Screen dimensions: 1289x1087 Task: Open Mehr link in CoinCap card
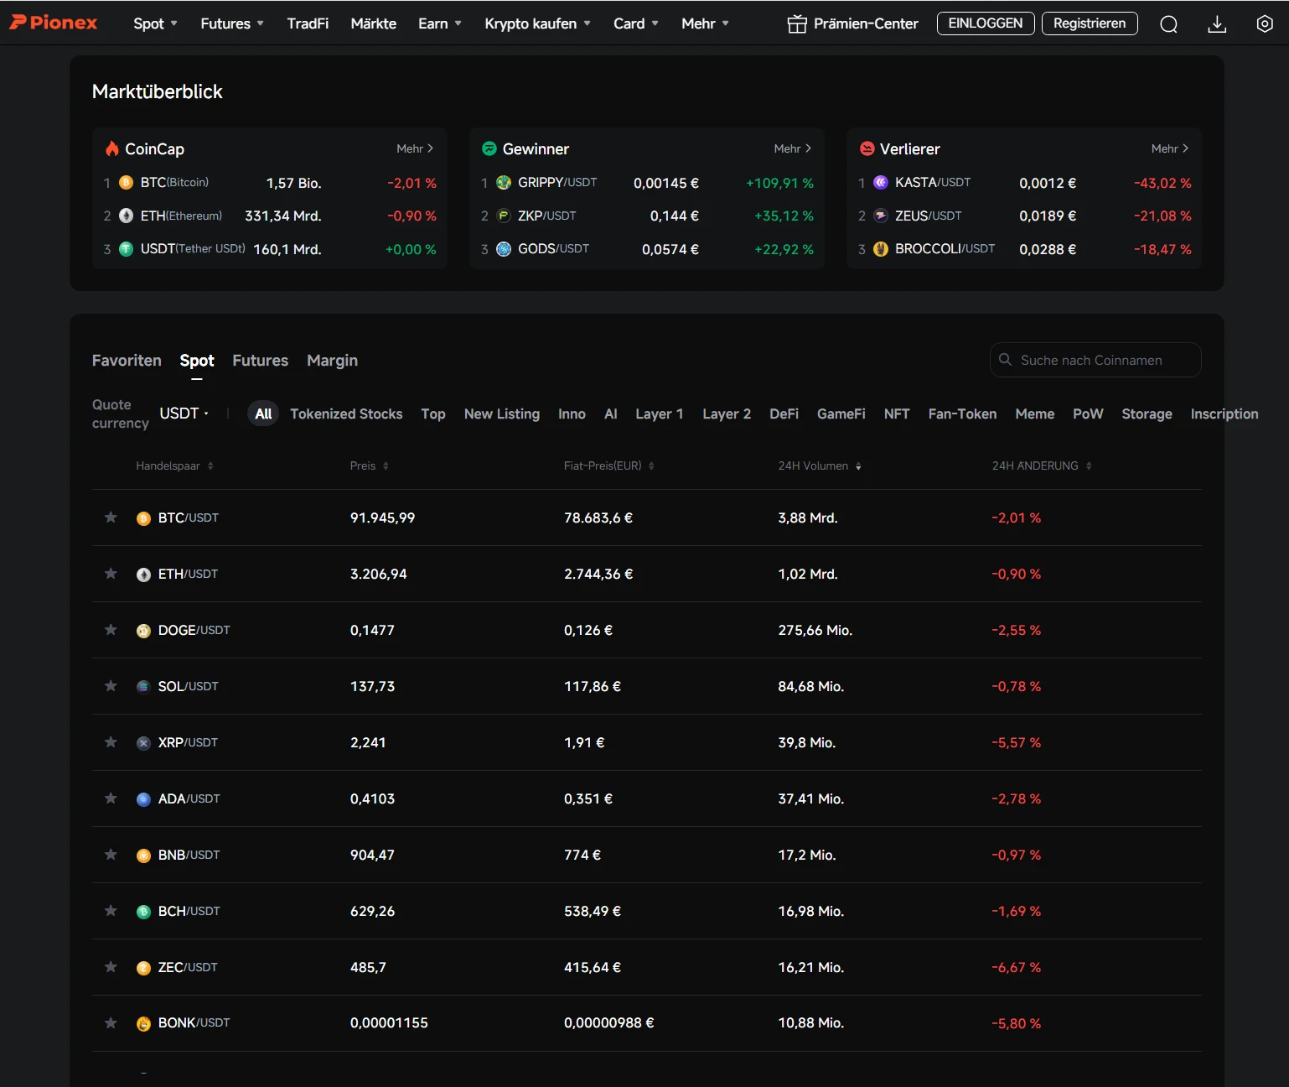[x=415, y=148]
